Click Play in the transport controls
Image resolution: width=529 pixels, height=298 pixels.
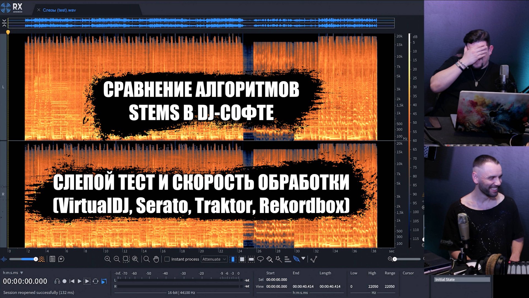click(x=80, y=281)
